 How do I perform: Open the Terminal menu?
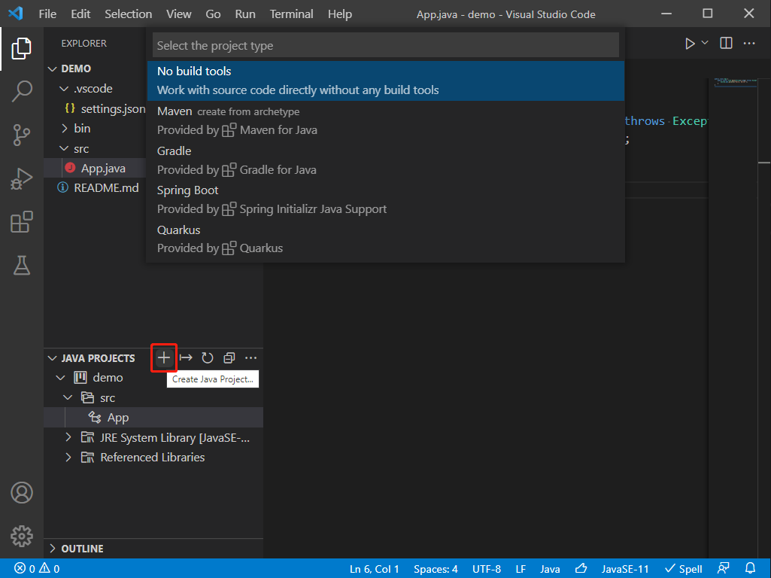tap(291, 14)
